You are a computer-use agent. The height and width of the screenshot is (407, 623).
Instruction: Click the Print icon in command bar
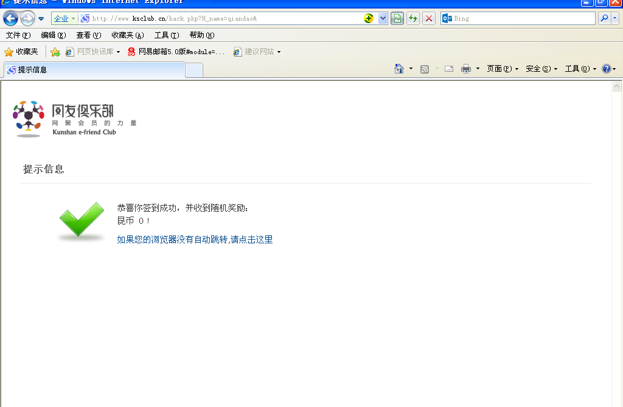[x=466, y=69]
